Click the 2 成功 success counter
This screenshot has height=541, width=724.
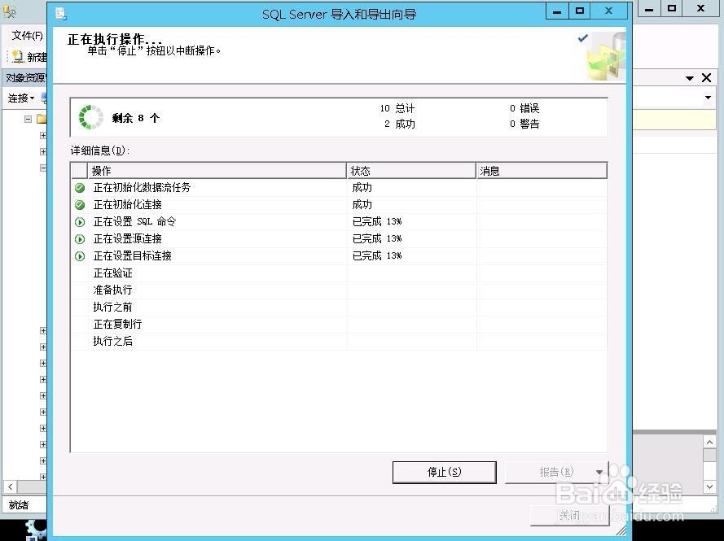(x=400, y=124)
